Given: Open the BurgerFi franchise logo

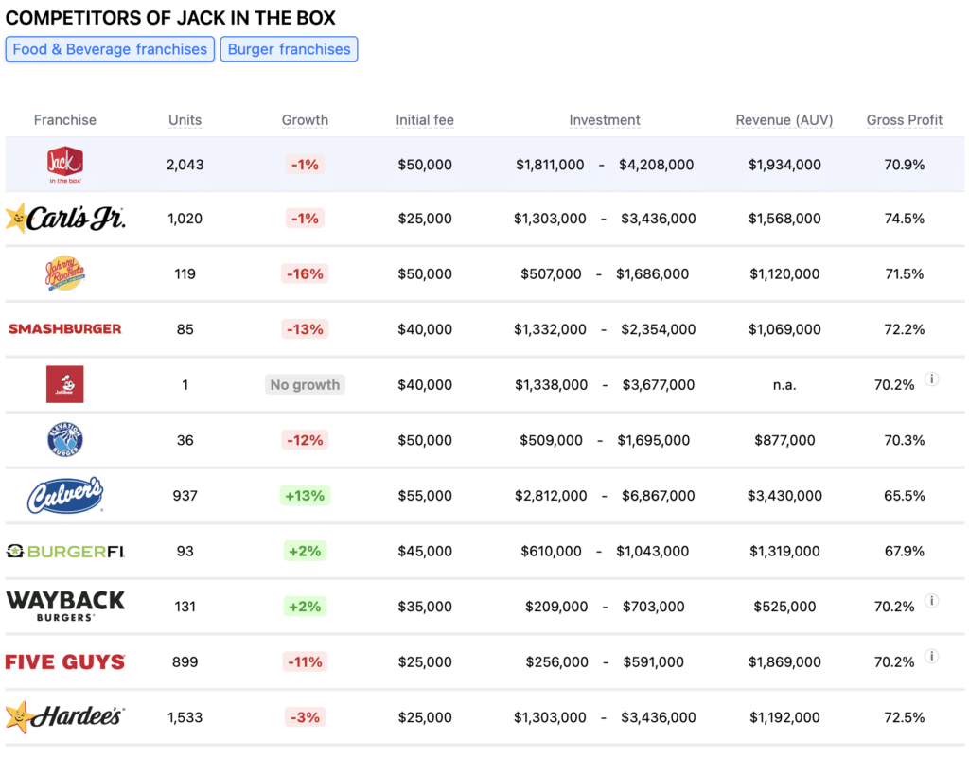Looking at the screenshot, I should pos(65,551).
